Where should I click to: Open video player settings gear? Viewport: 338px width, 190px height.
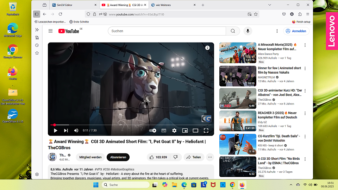[x=174, y=131]
